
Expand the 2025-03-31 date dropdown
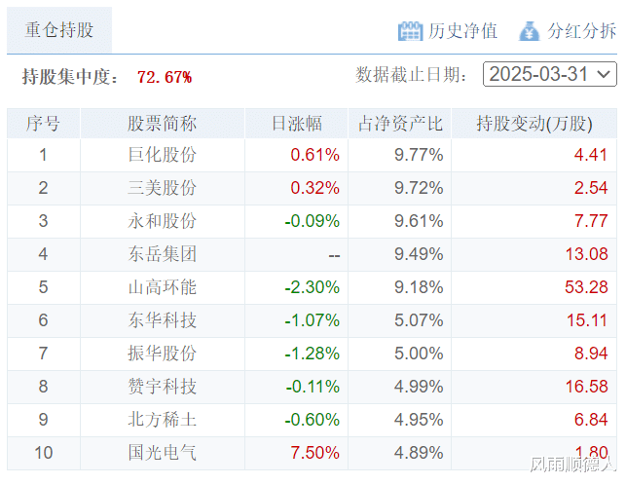(550, 74)
